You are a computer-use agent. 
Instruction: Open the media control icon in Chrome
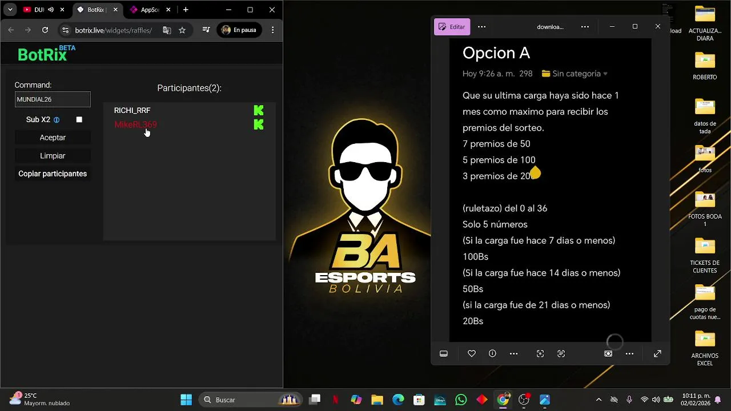click(x=206, y=30)
